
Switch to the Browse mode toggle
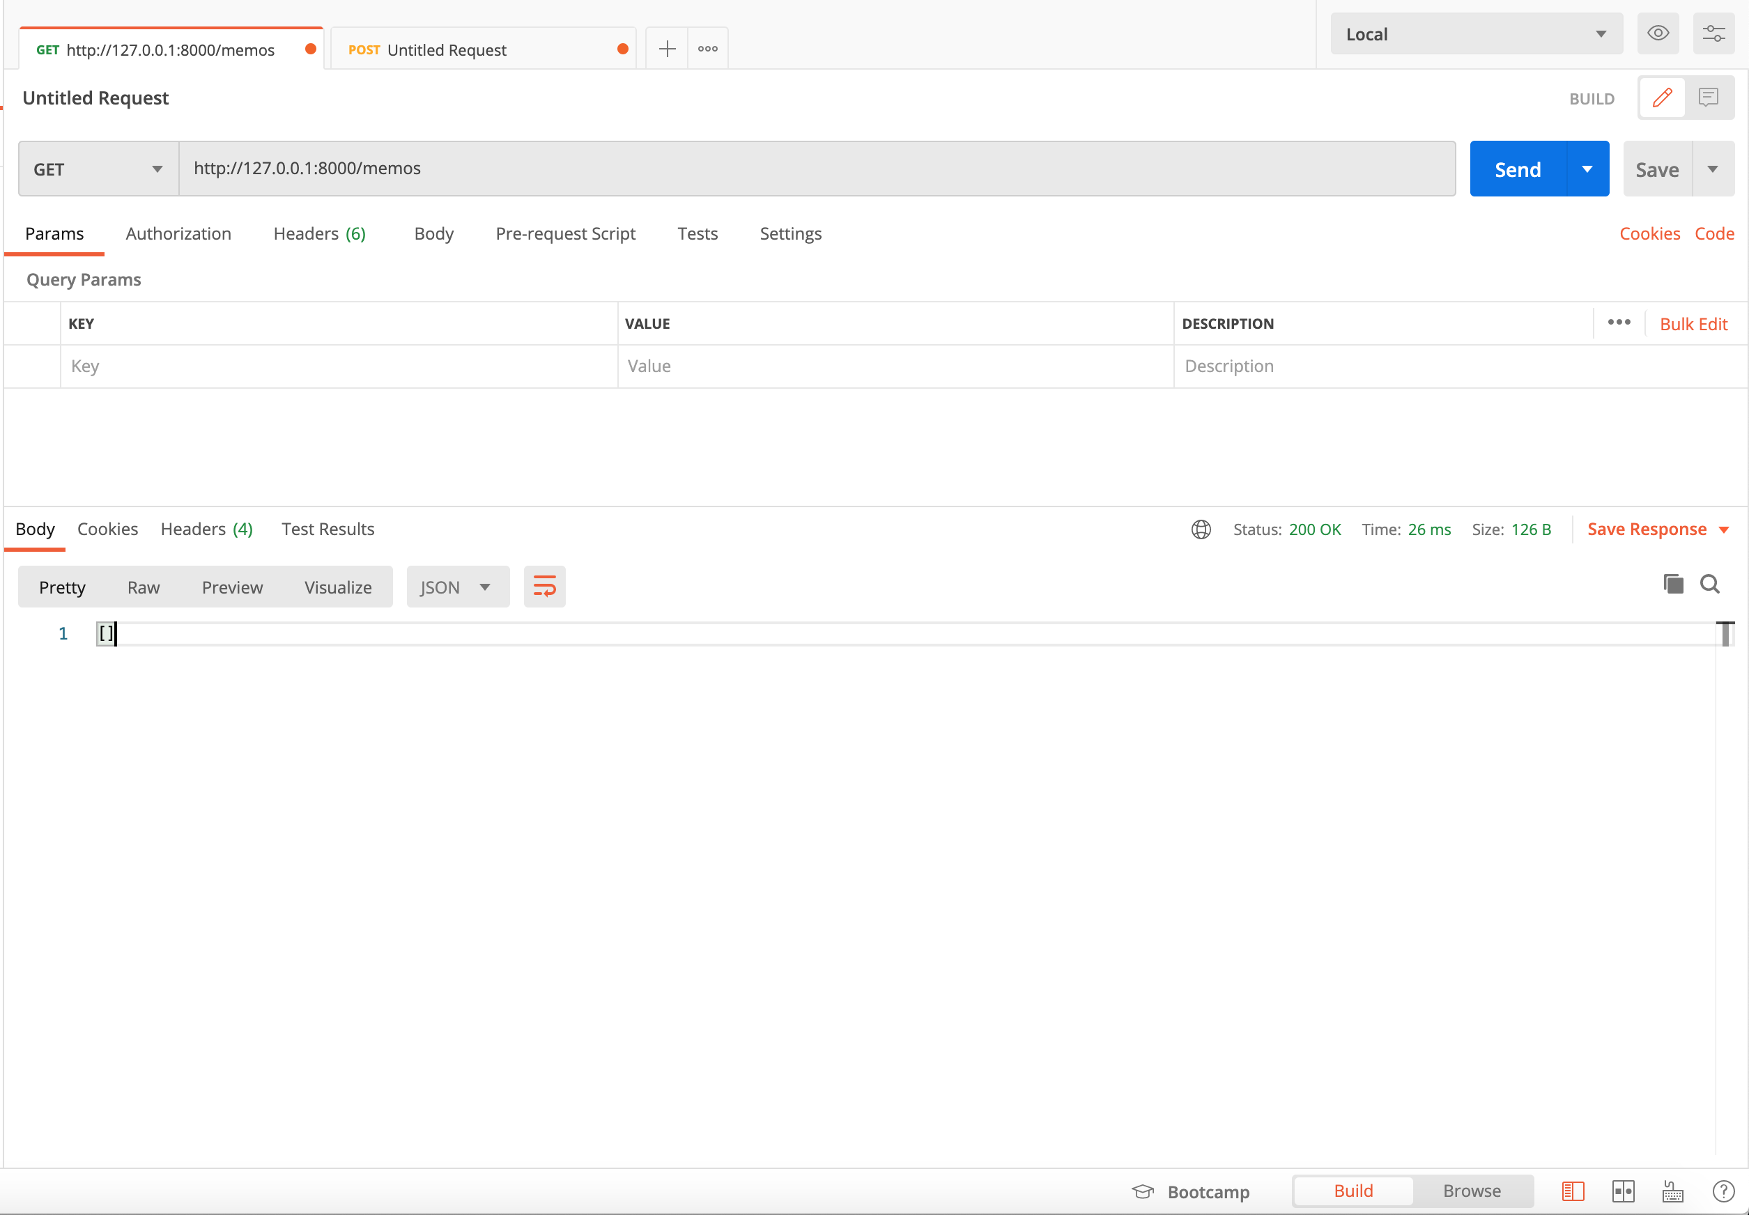(1471, 1191)
